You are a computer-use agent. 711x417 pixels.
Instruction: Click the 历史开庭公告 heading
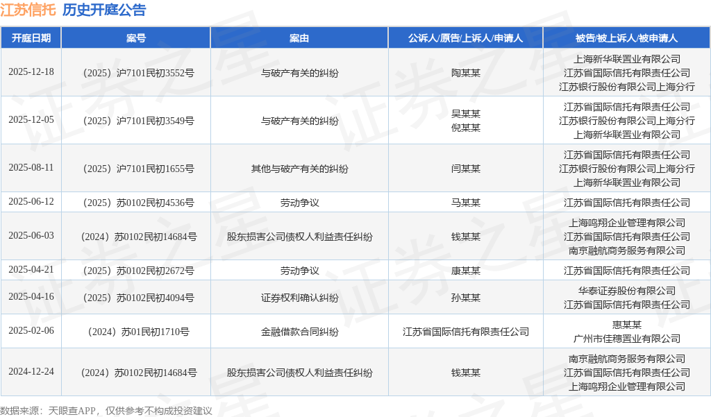[104, 10]
